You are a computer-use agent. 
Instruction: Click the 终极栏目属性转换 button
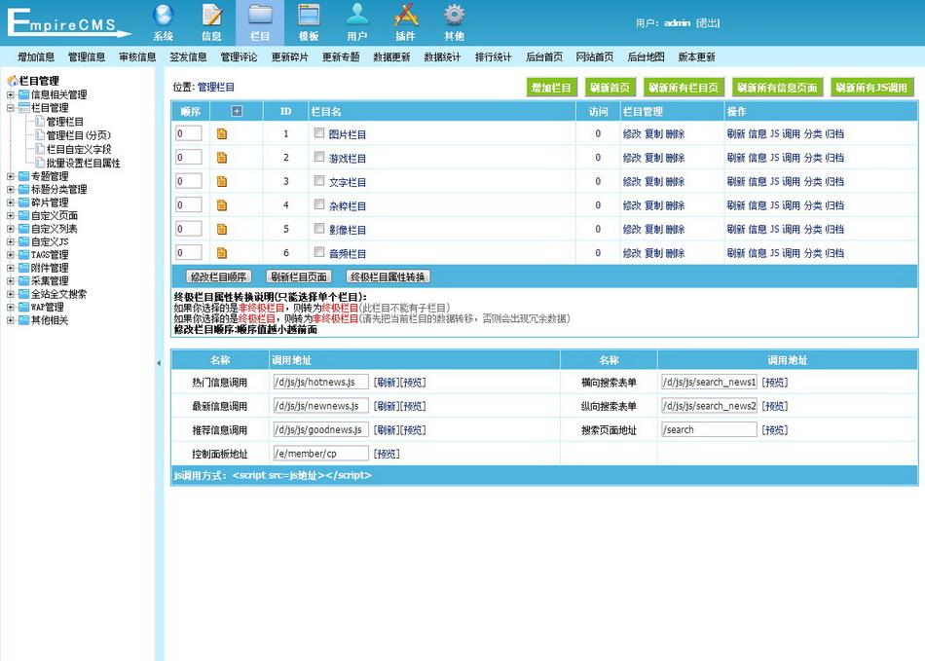click(388, 276)
